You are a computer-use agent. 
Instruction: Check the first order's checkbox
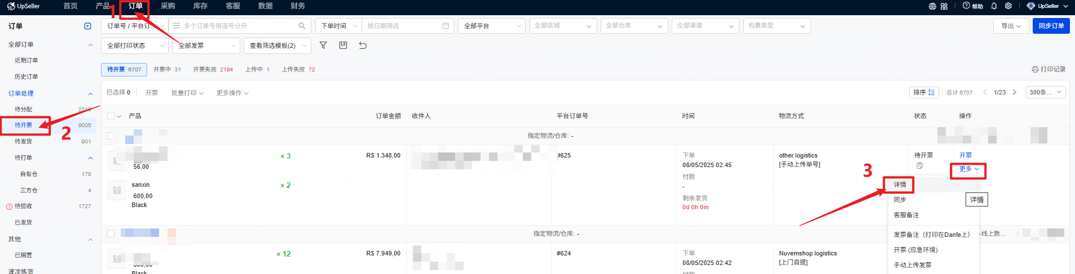pos(111,136)
